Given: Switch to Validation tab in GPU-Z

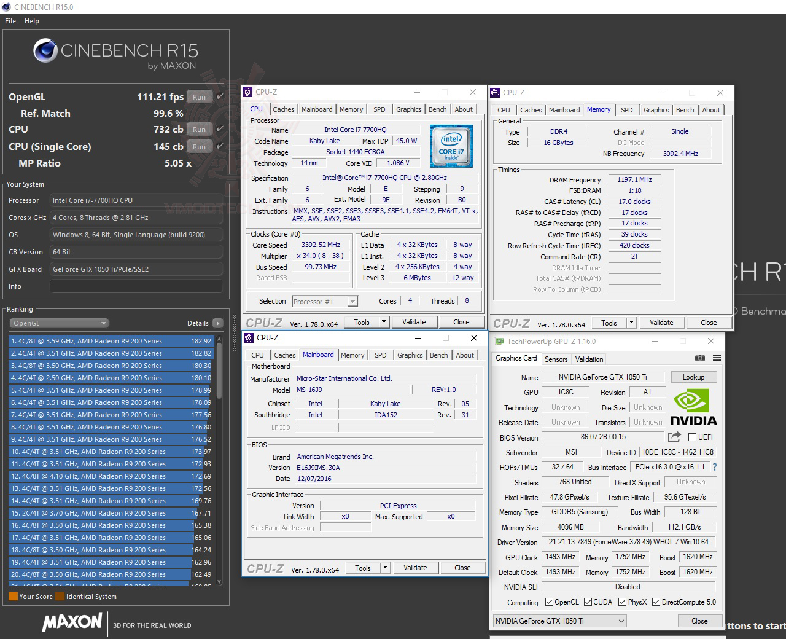Looking at the screenshot, I should click(x=589, y=359).
